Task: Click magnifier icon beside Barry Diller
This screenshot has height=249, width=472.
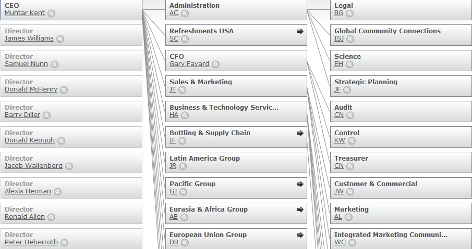Action: (46, 115)
